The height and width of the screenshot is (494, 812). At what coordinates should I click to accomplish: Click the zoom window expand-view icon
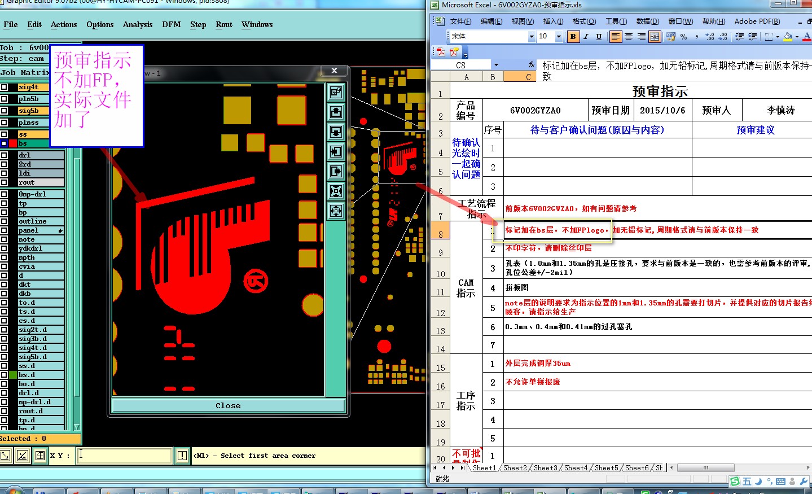pyautogui.click(x=336, y=211)
